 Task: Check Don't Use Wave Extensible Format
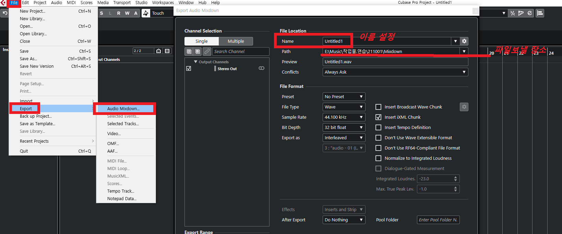point(379,138)
